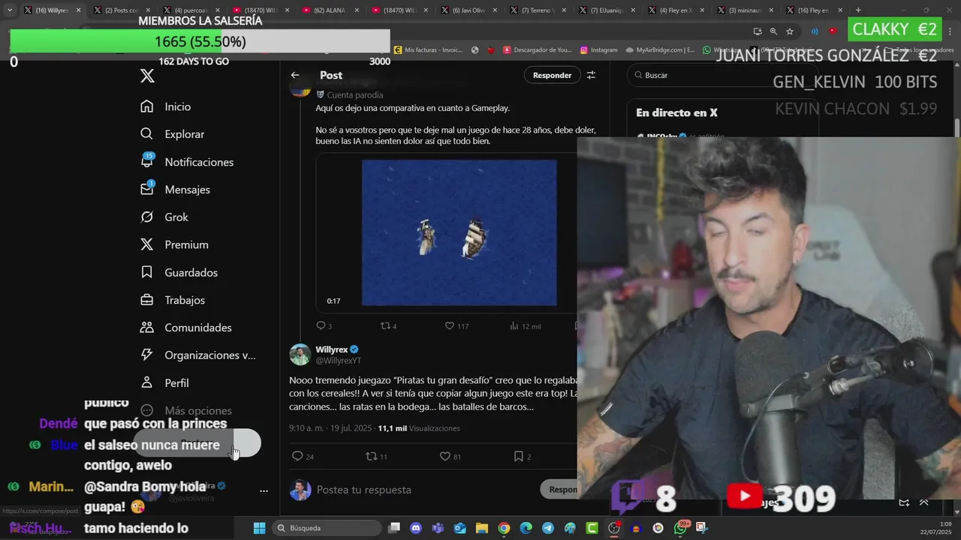Click the Cuenta parodia label
Viewport: 961px width, 540px height.
355,94
